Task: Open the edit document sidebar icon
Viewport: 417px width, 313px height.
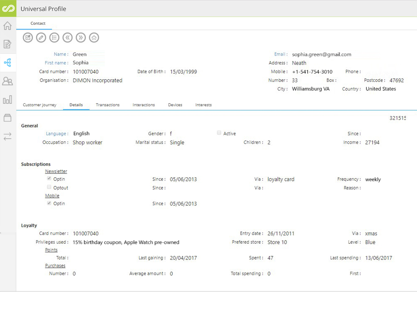Action: 8,44
